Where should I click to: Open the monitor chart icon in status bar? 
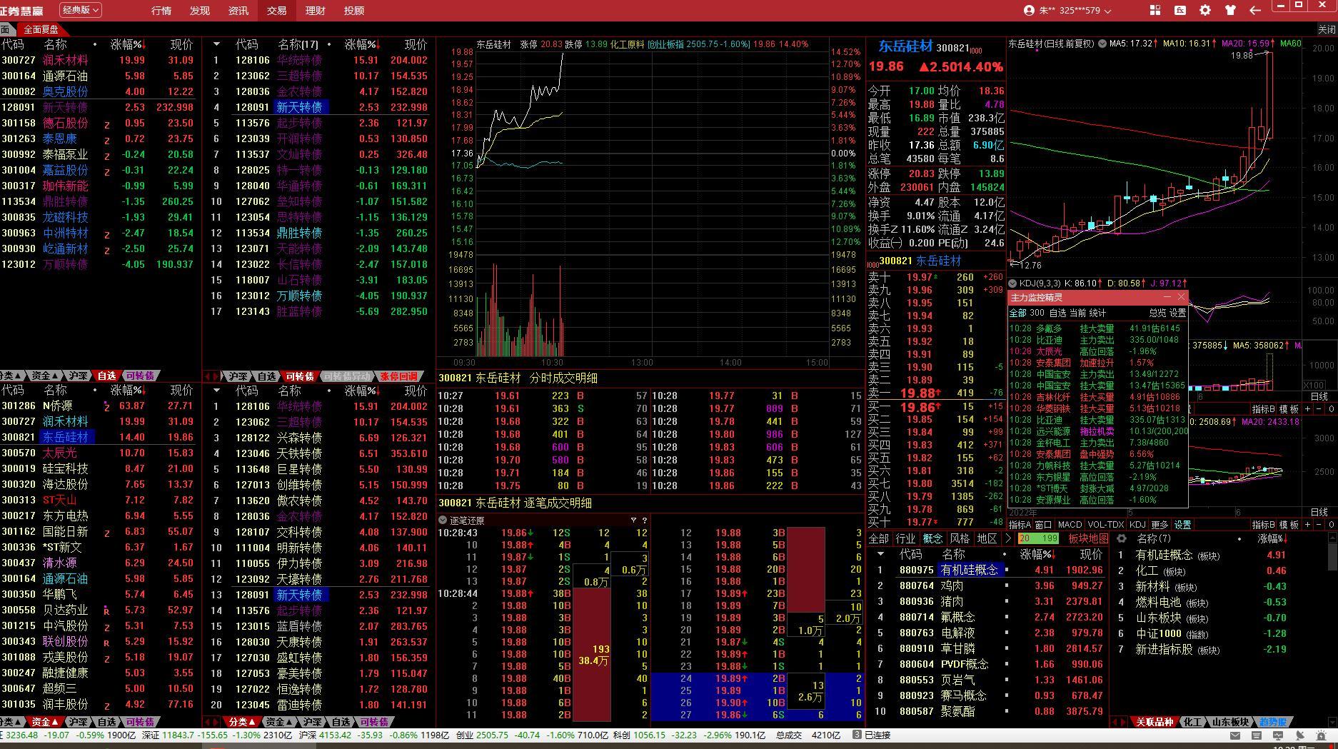point(1278,735)
